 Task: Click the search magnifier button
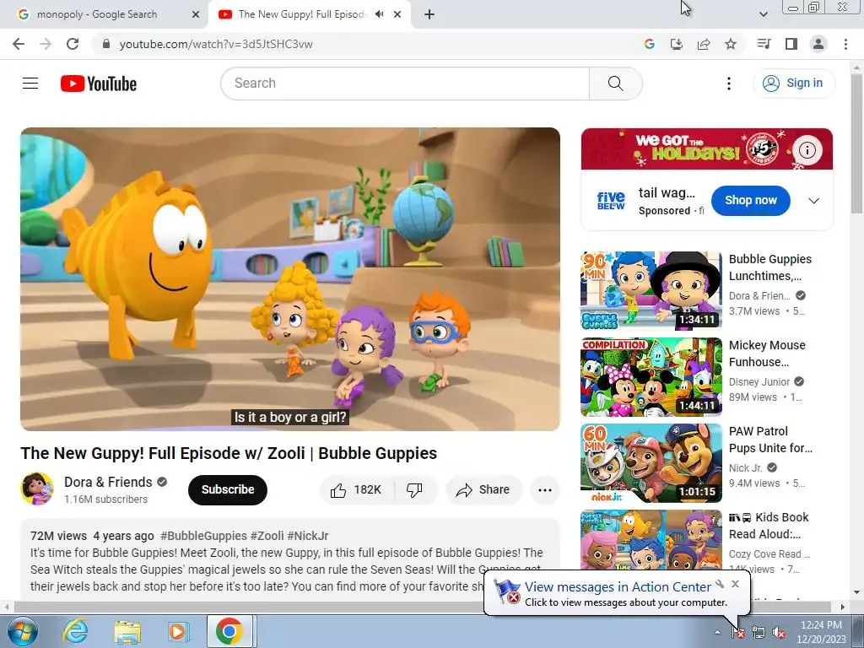tap(615, 84)
